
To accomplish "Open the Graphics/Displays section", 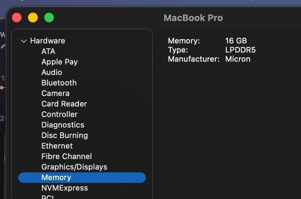I will click(x=74, y=167).
